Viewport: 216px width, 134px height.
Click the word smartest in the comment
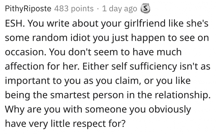click(70, 95)
